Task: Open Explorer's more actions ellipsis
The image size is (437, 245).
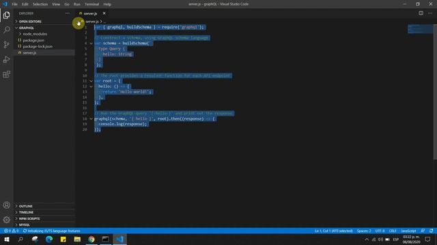Action: (x=68, y=14)
